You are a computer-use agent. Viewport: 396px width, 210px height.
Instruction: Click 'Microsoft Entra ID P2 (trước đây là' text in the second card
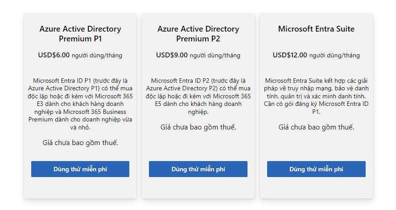tap(198, 81)
